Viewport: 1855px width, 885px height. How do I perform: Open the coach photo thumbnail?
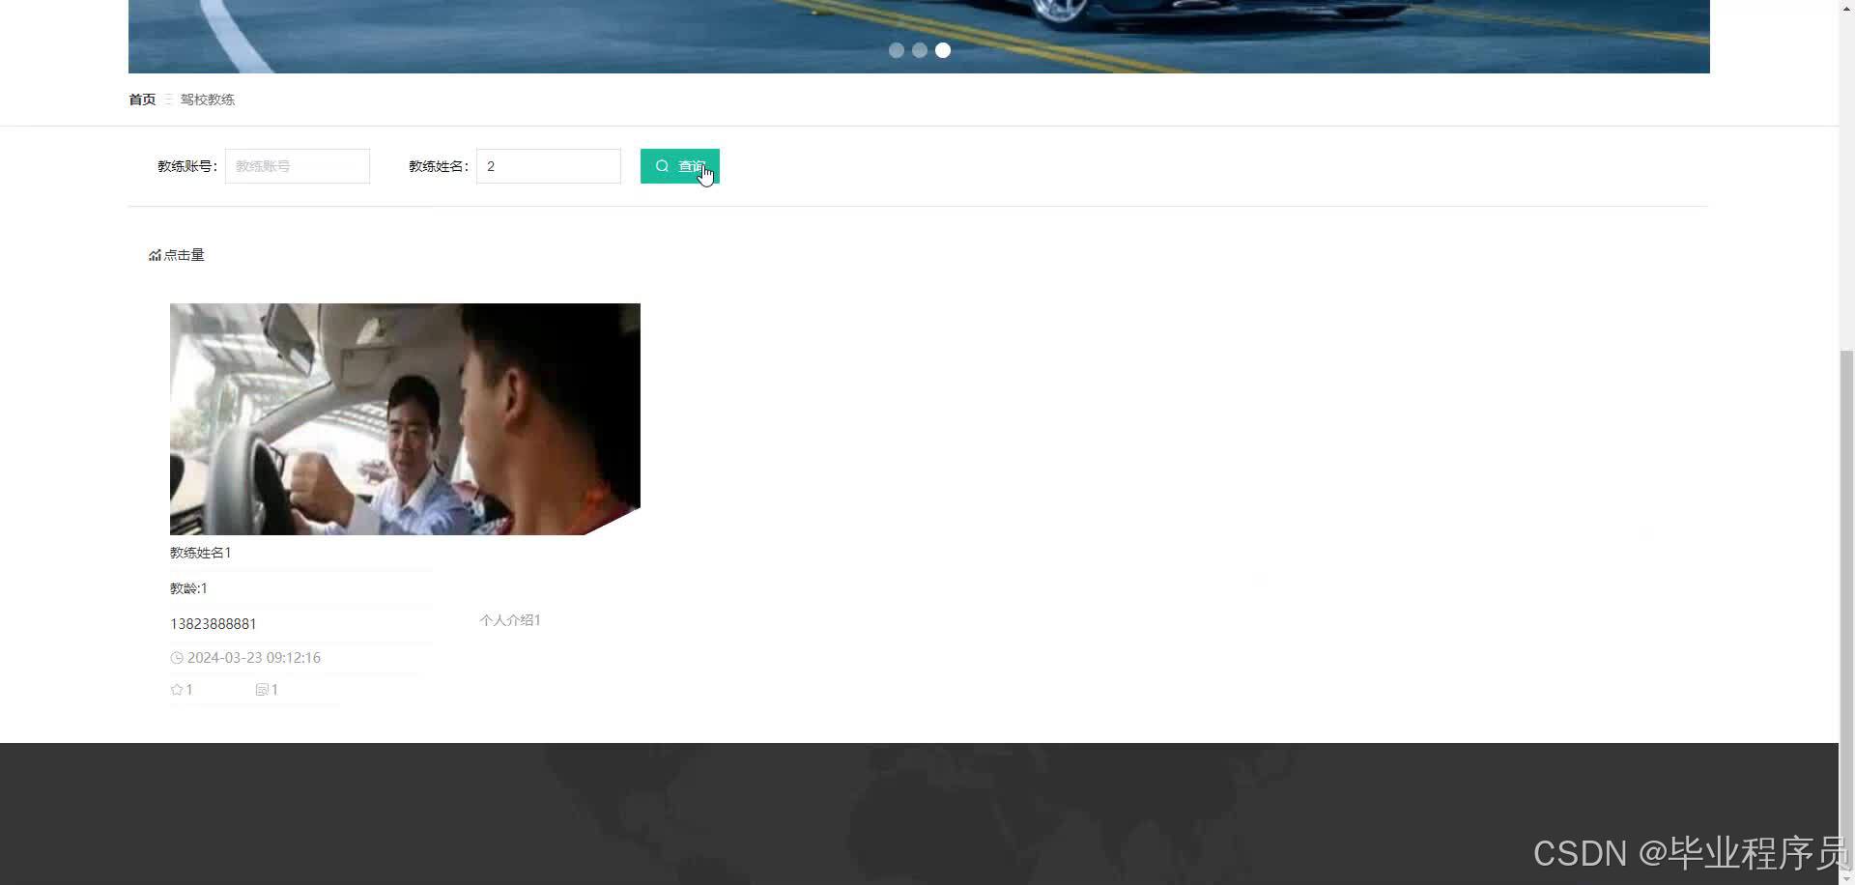click(x=405, y=419)
